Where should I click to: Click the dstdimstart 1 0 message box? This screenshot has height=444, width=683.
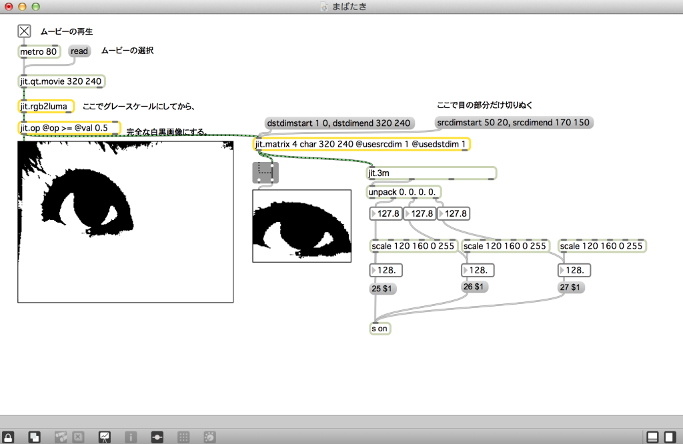pyautogui.click(x=339, y=123)
